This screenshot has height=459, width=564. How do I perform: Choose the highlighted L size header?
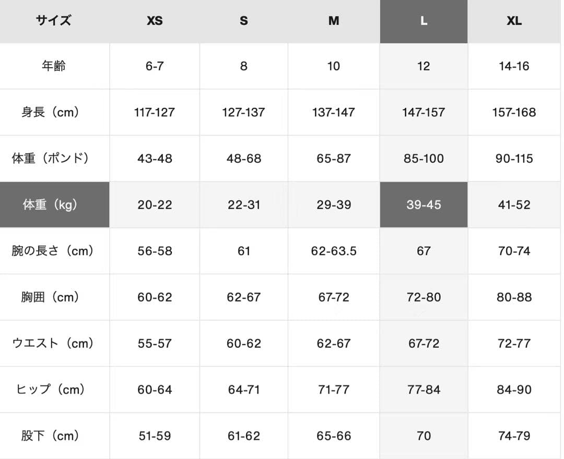tap(424, 21)
